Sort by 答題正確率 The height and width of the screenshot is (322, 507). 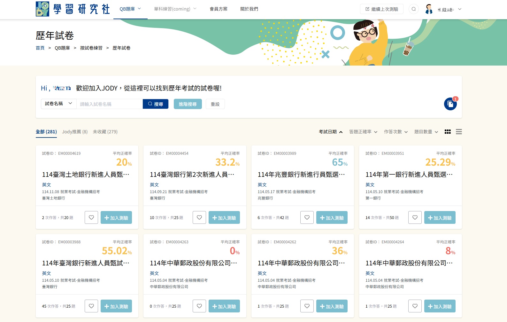363,132
